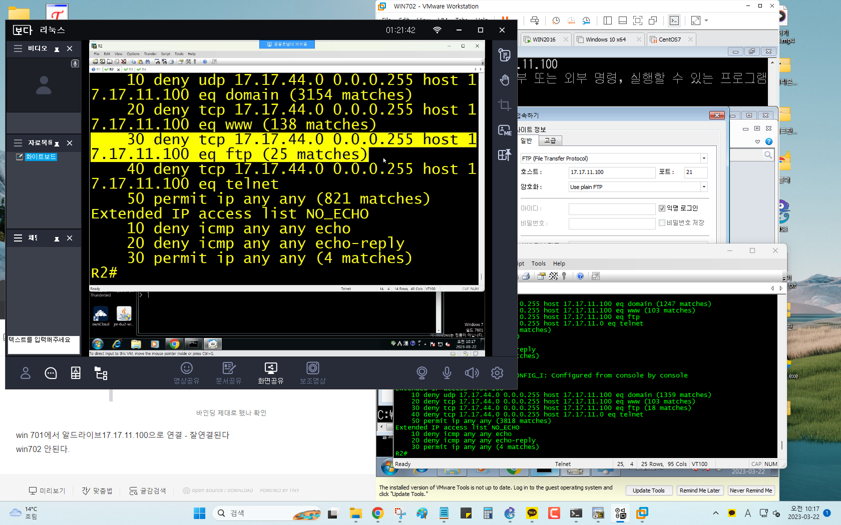Open 자료목록 panel hamburger menu
This screenshot has height=525, width=841.
(x=18, y=143)
